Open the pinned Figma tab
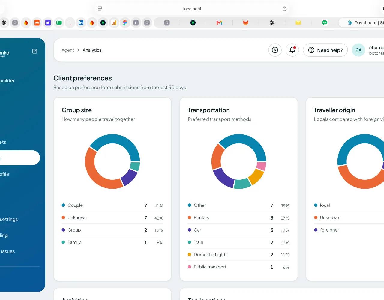Screen dimensions: 384x300 (x=125, y=22)
